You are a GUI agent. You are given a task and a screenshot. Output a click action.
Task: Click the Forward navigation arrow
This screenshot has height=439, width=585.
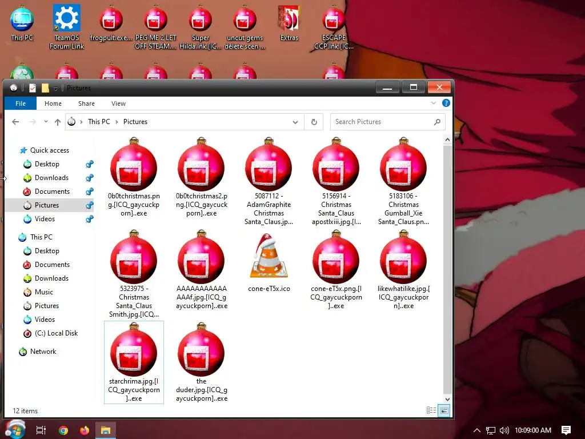[x=33, y=122]
